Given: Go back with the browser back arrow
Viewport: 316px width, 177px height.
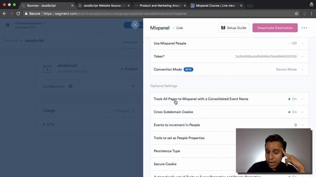Looking at the screenshot, I should (4, 13).
